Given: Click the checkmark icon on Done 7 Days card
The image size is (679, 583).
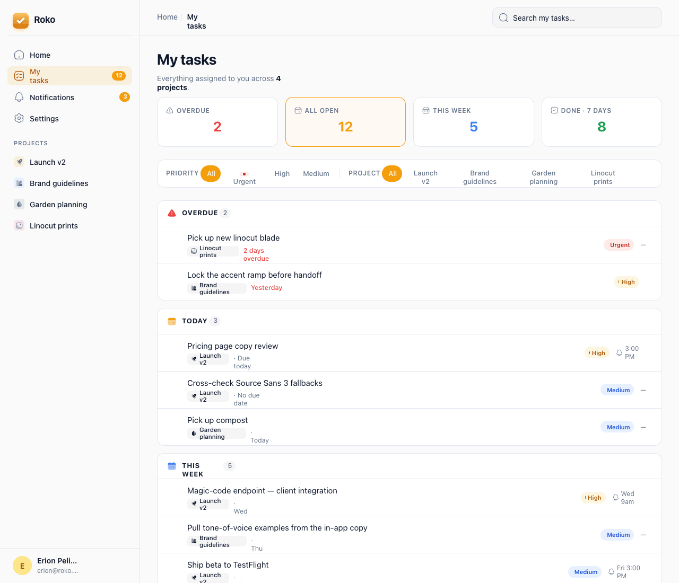Looking at the screenshot, I should click(554, 110).
